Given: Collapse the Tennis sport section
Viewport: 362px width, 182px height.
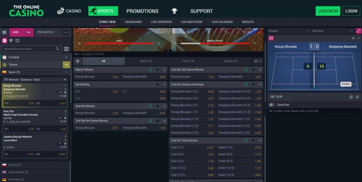Looking at the screenshot, I should (66, 65).
